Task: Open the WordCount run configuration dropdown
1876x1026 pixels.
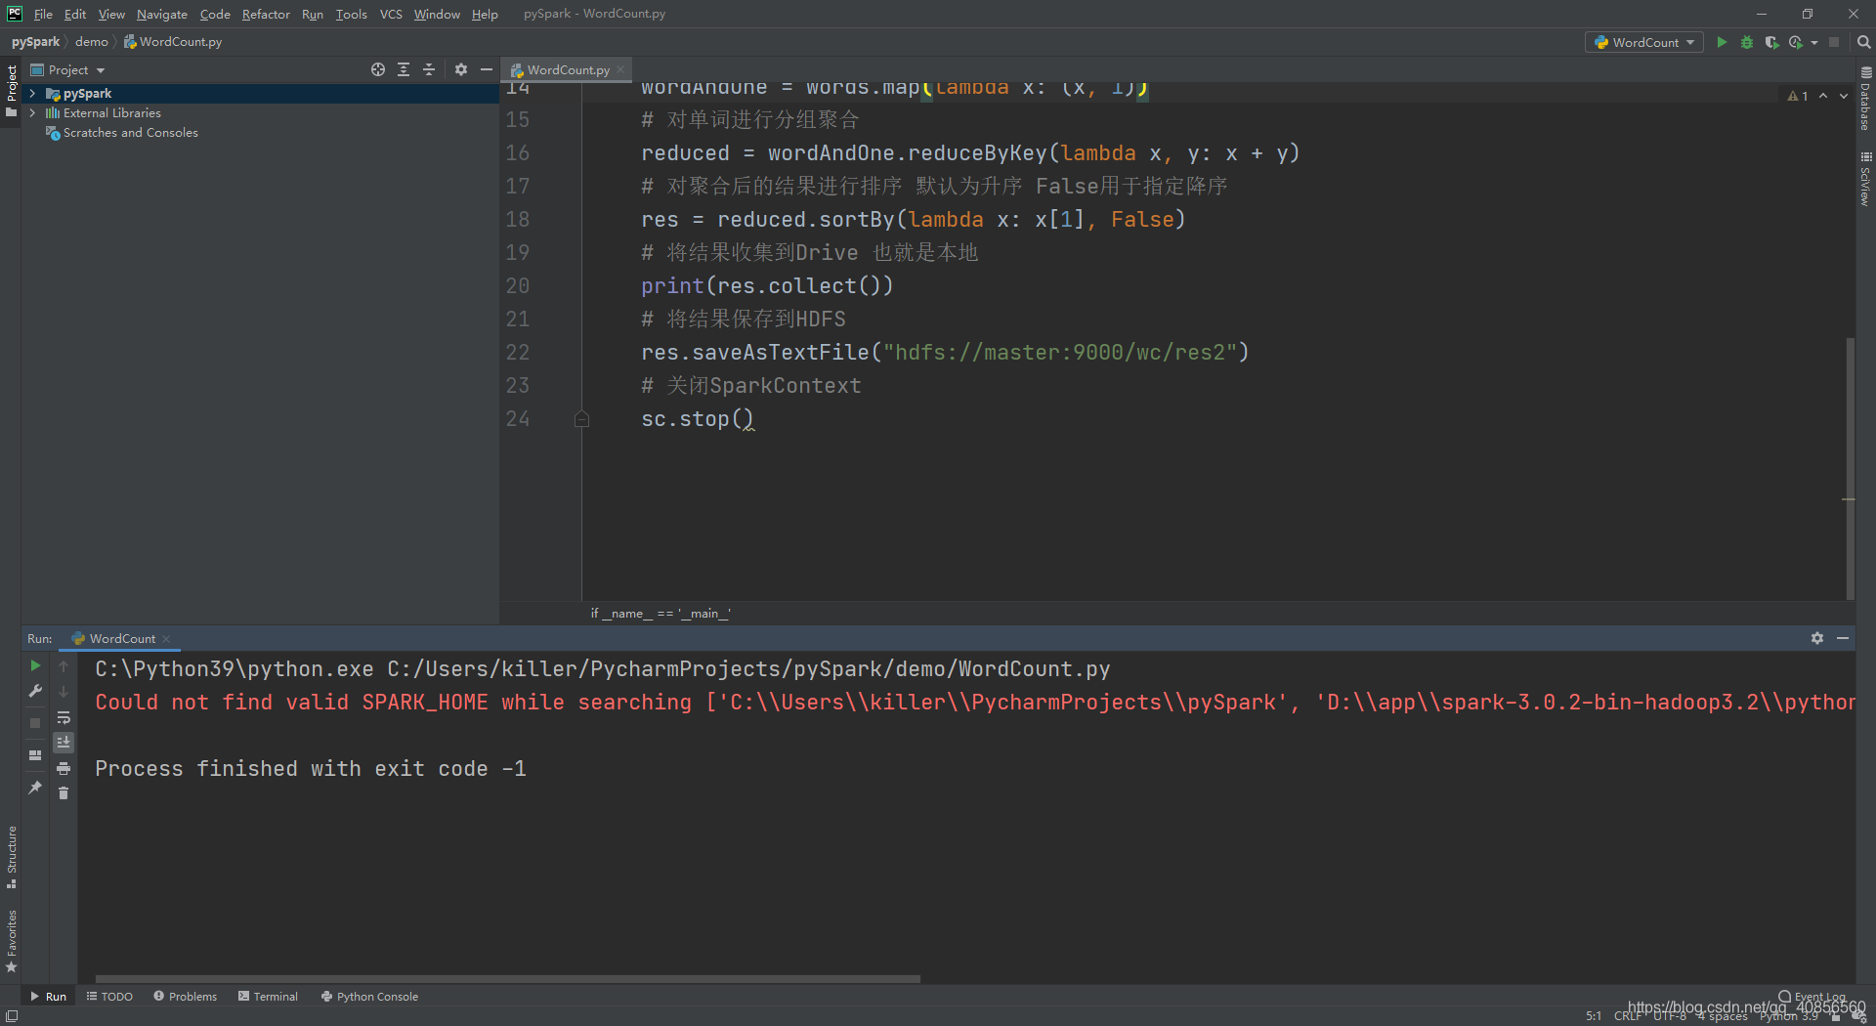Action: tap(1644, 42)
